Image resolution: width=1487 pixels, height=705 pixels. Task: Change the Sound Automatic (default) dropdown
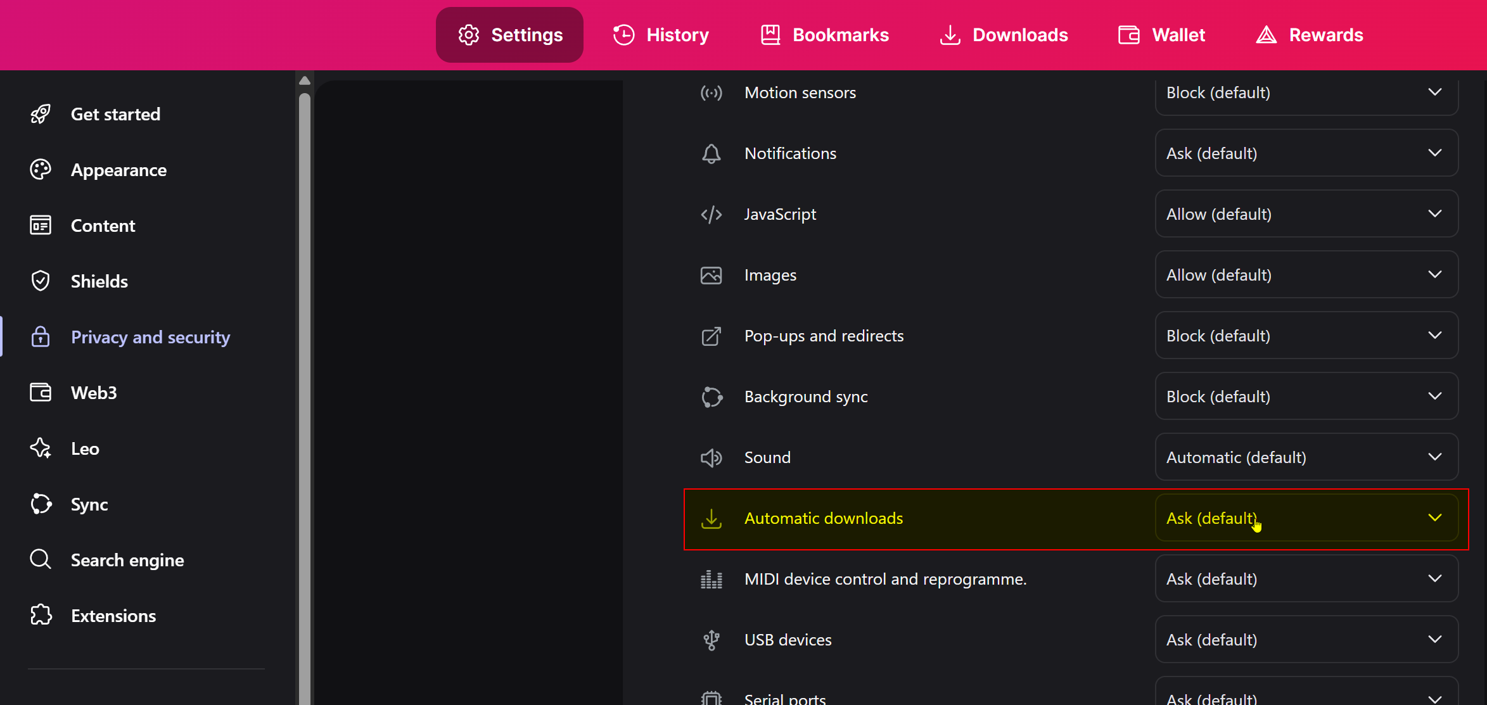(x=1306, y=457)
